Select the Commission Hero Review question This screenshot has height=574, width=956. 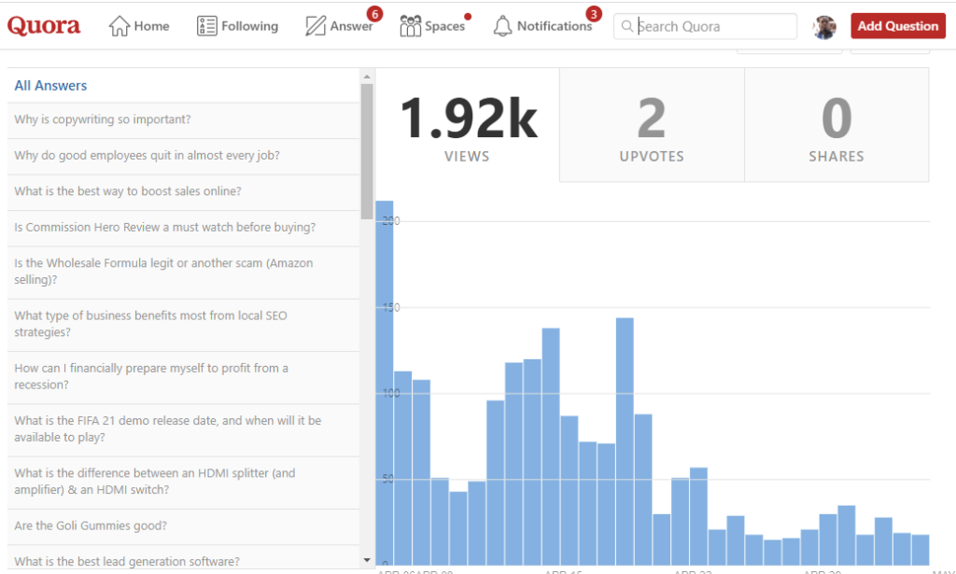click(183, 228)
